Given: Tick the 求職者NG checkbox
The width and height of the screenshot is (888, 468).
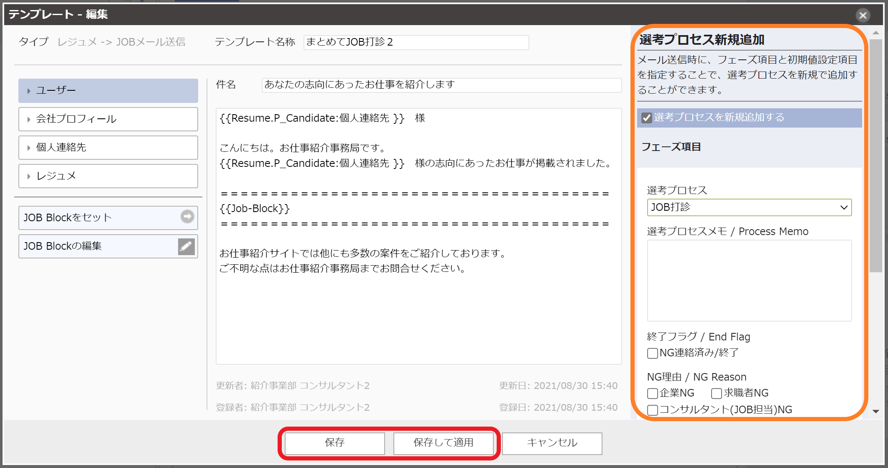Looking at the screenshot, I should 716,394.
